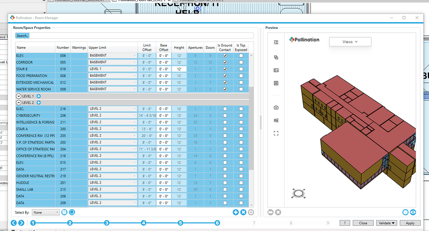Click the fullscreen frame icon in Preview sidebar
Image resolution: width=429 pixels, height=231 pixels.
(x=276, y=133)
